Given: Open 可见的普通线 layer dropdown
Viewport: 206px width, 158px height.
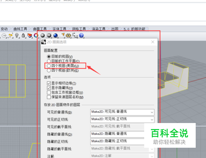Looking at the screenshot, I should pyautogui.click(x=122, y=112).
